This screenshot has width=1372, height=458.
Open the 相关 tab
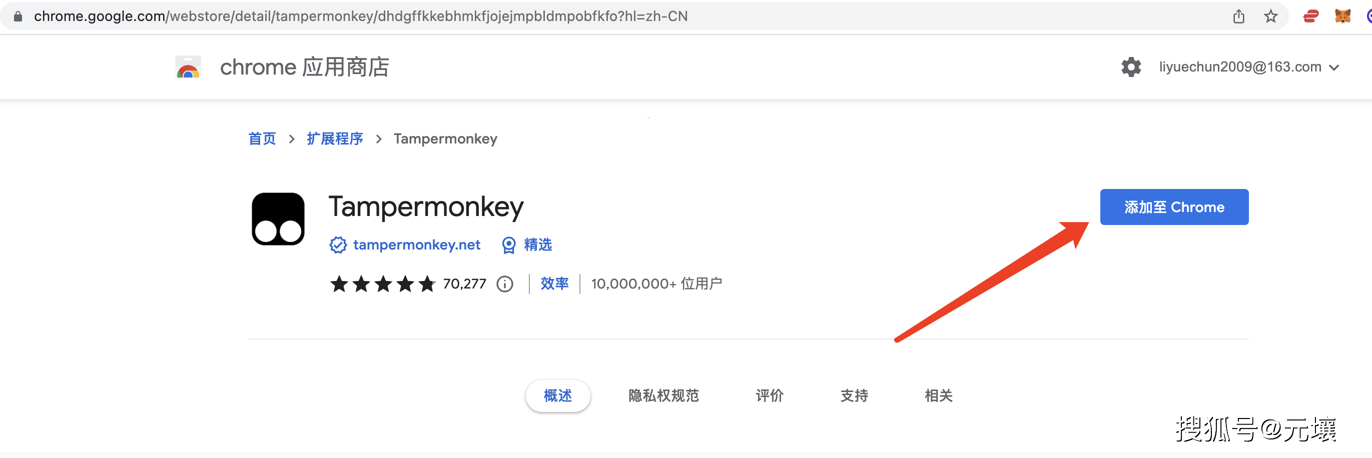coord(939,396)
